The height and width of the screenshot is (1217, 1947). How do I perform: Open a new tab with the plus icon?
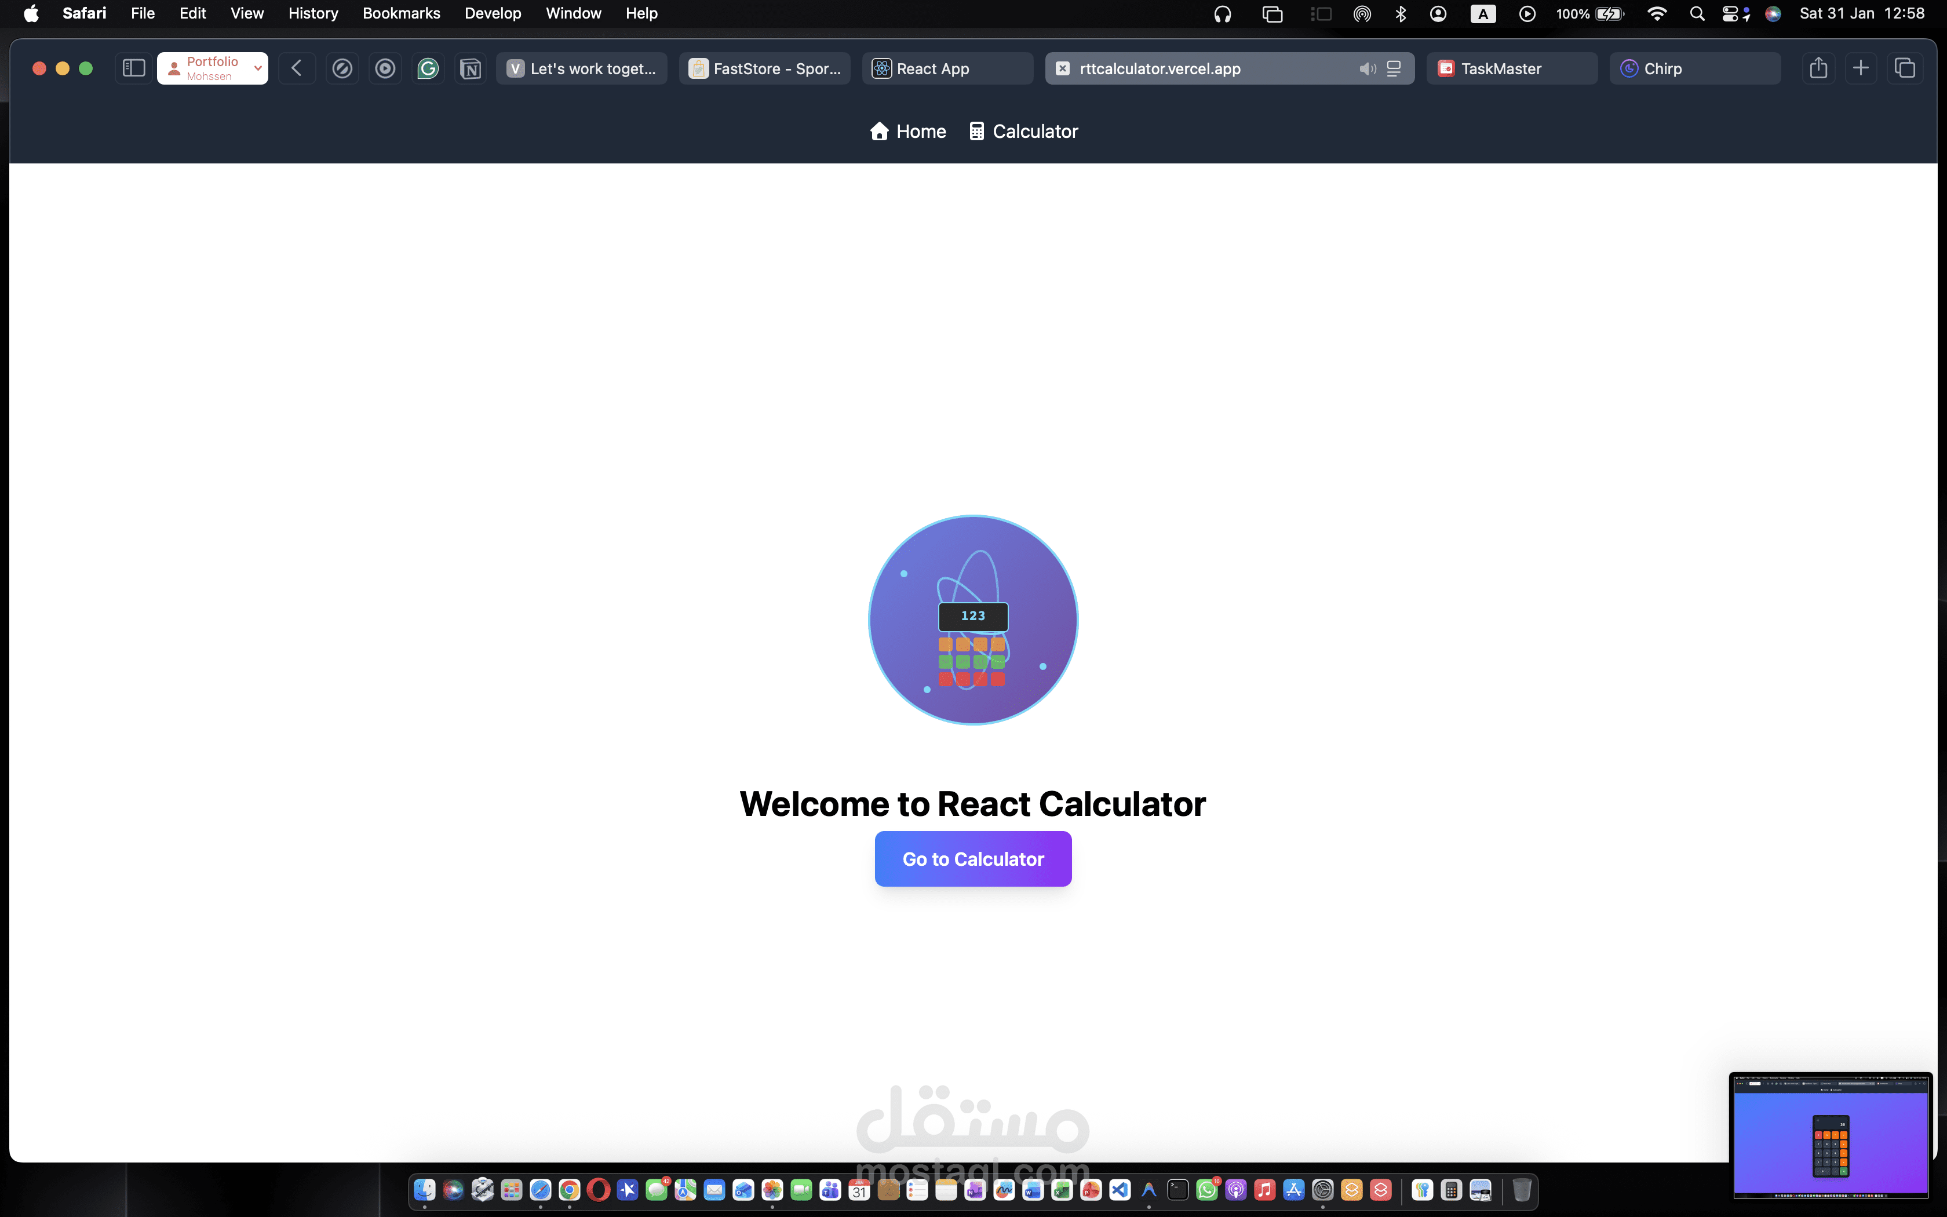point(1862,68)
